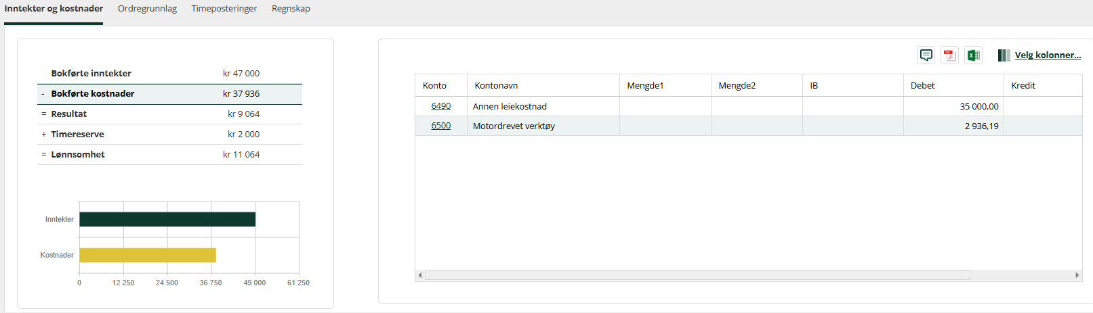Image resolution: width=1093 pixels, height=313 pixels.
Task: Click the column chooser icon
Action: tap(1004, 55)
